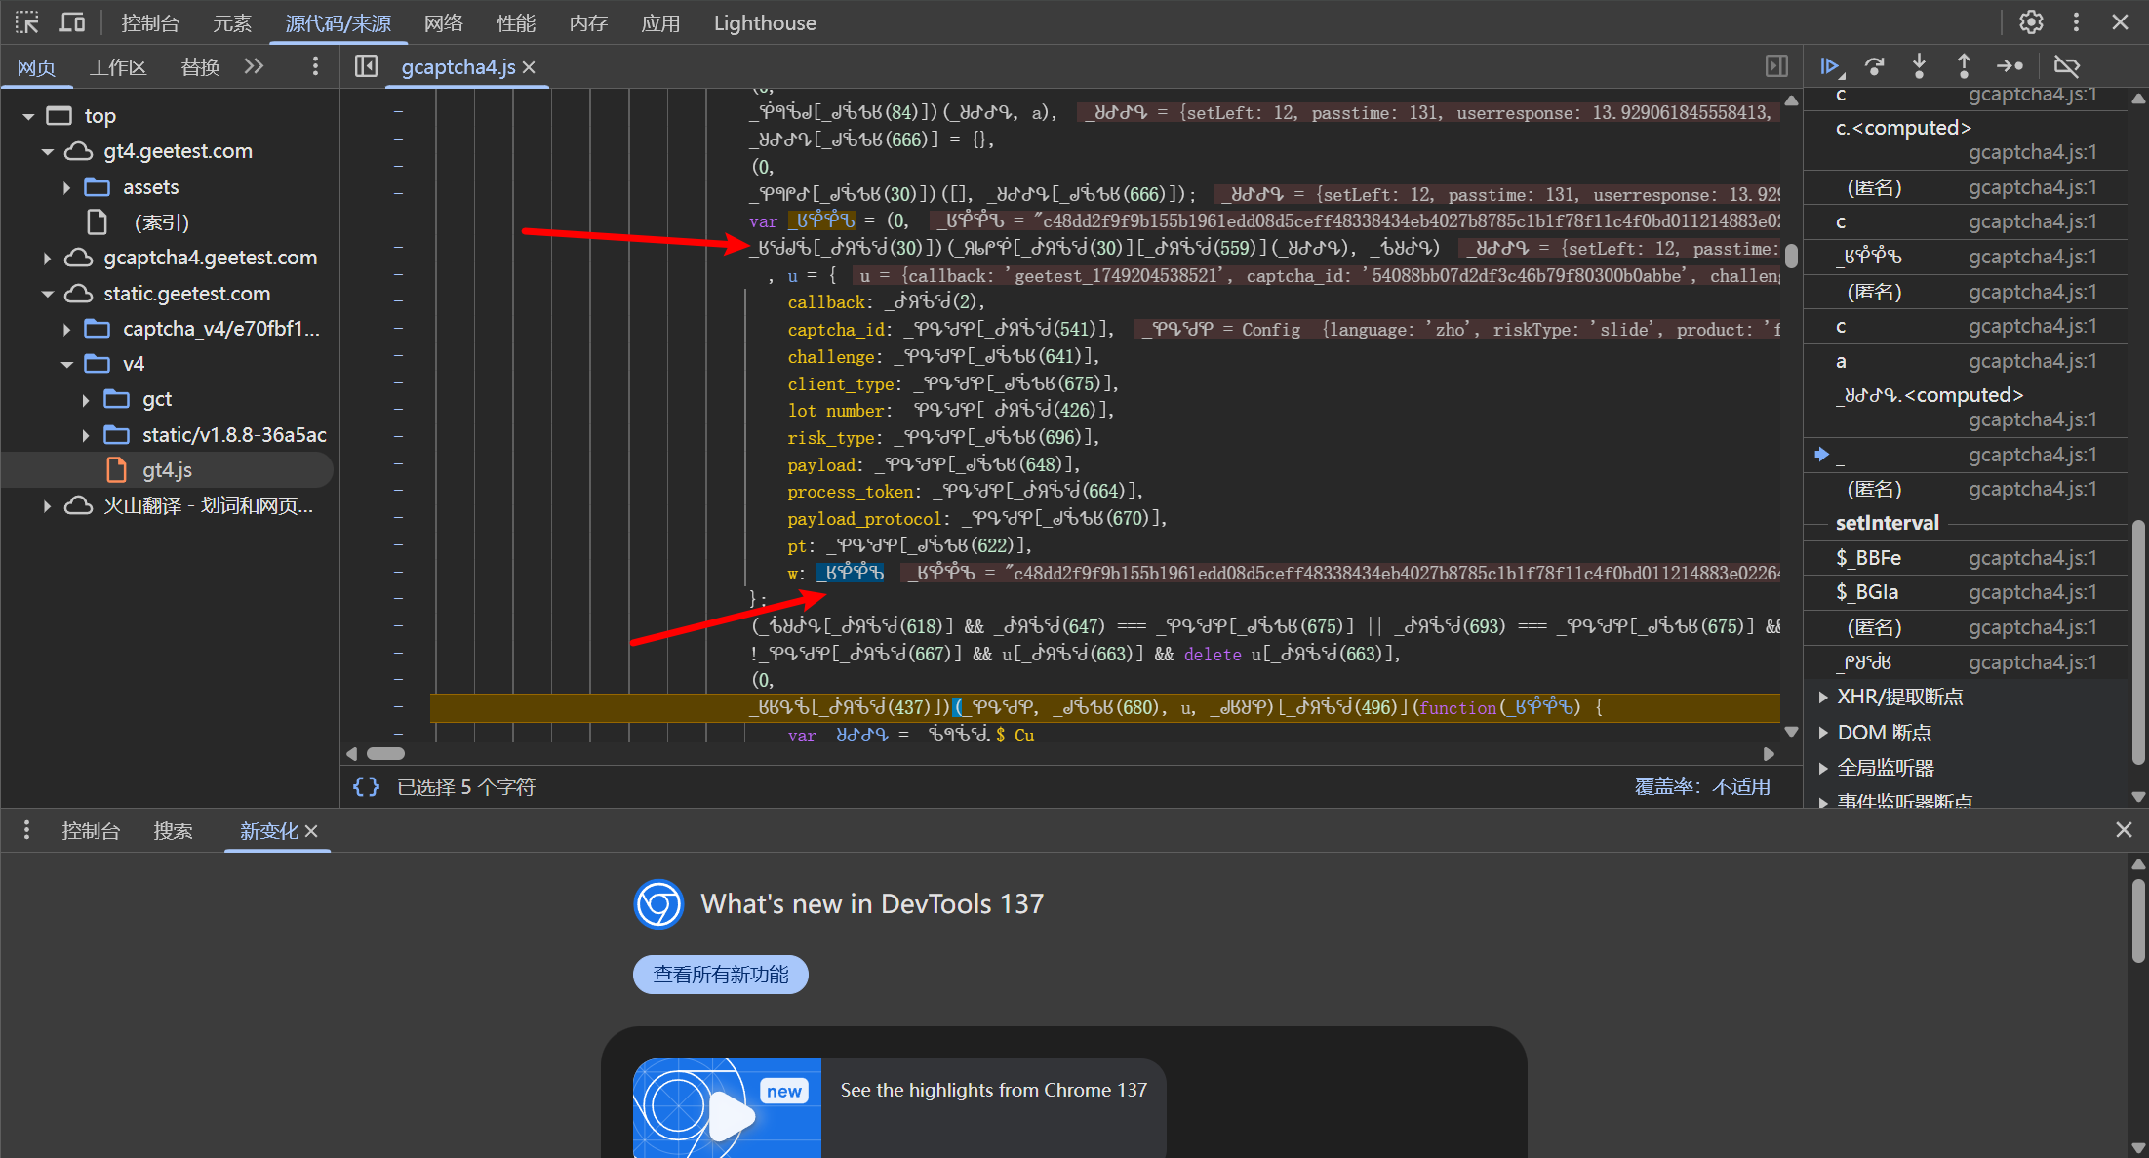Switch to 替换 navigator tab
The image size is (2149, 1158).
coord(200,67)
